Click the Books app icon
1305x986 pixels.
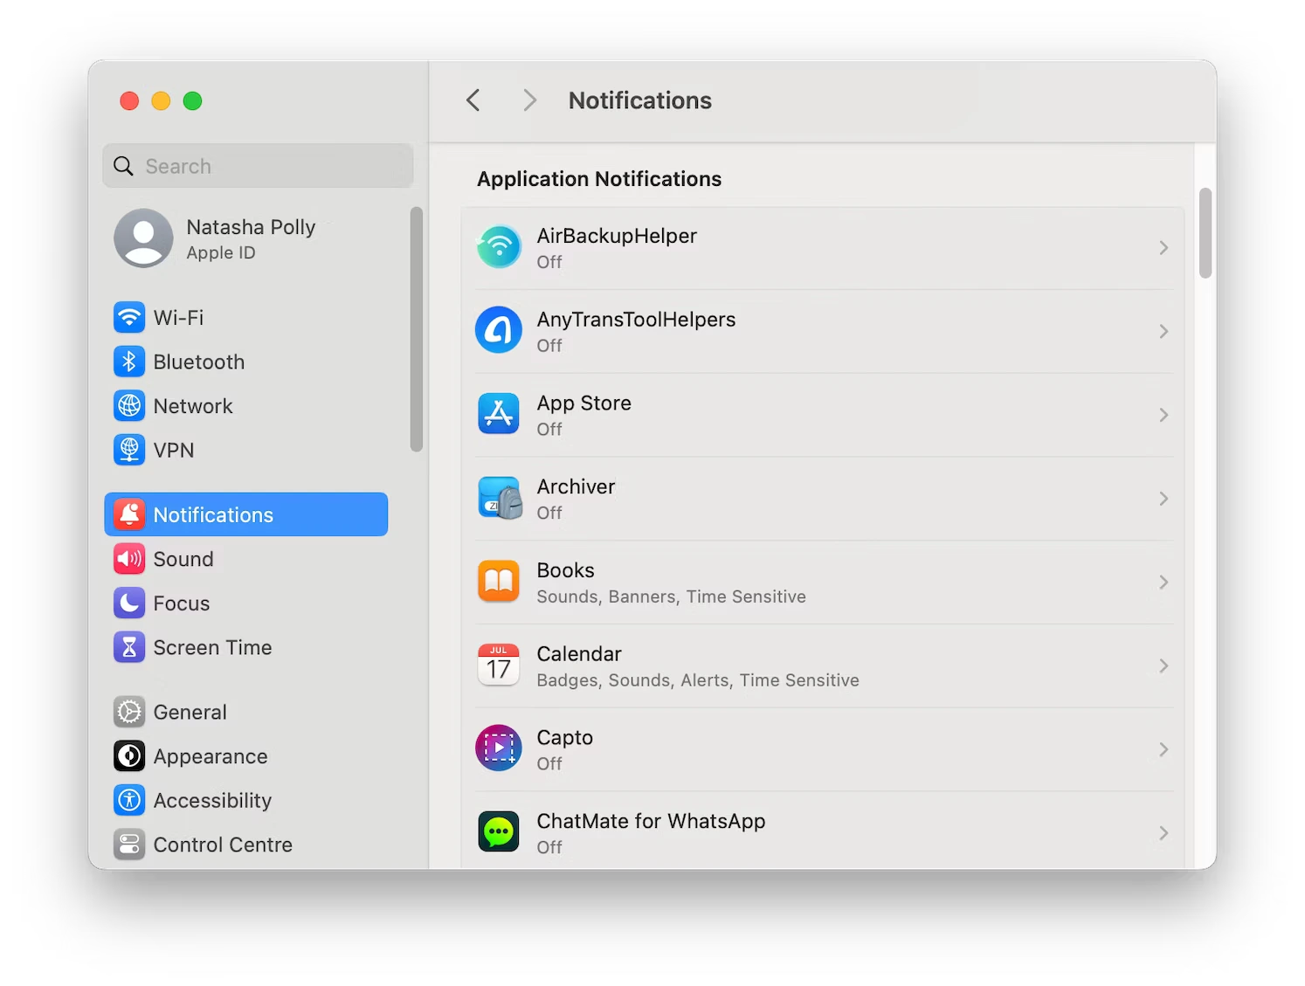[499, 583]
